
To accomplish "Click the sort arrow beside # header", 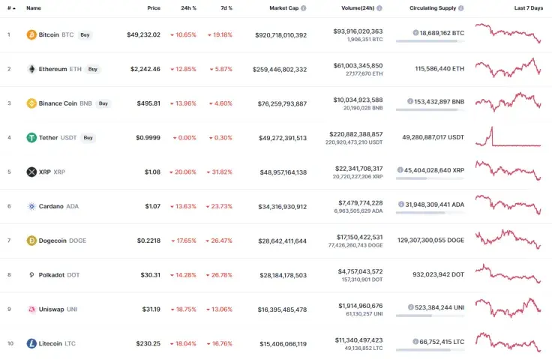I will coord(13,8).
